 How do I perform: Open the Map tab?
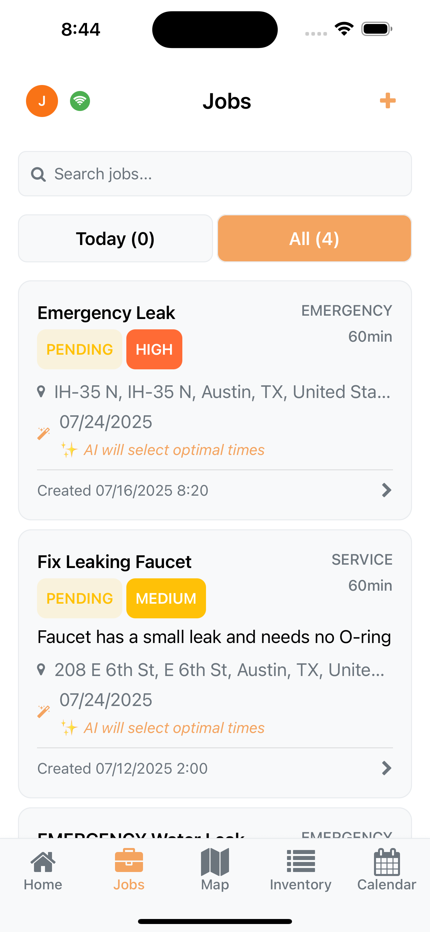pos(215,869)
